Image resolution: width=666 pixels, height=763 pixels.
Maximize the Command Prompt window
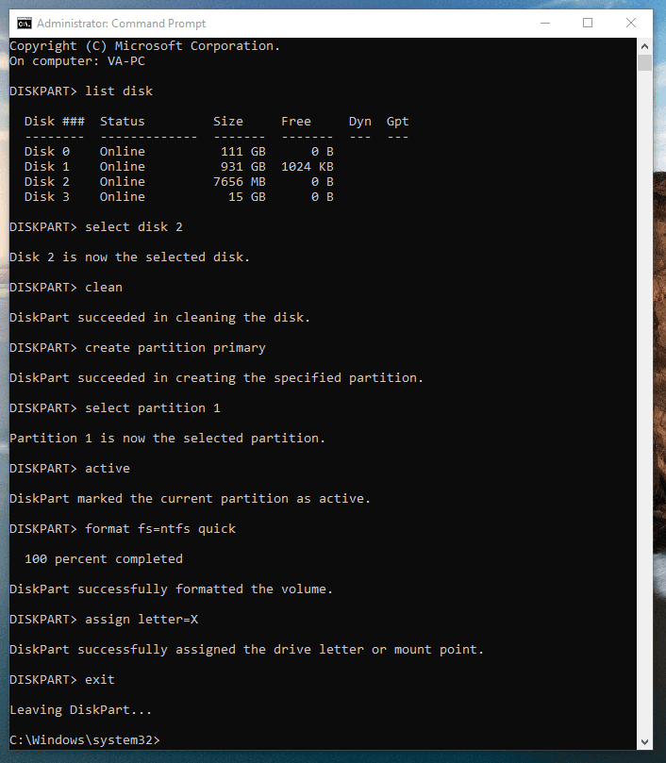(x=588, y=23)
